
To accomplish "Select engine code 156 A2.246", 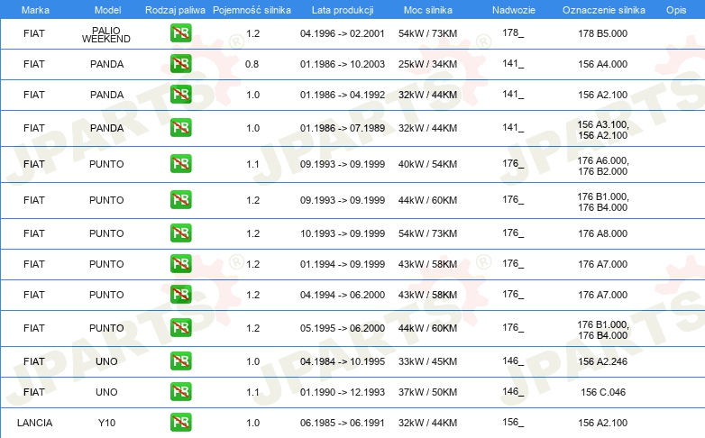I will [x=602, y=361].
